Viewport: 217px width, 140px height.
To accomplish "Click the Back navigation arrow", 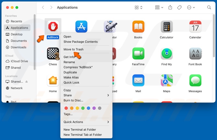I will (x=43, y=8).
